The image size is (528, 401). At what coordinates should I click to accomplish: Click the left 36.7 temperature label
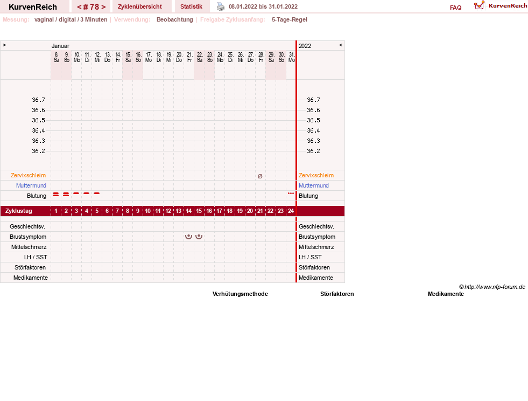[x=38, y=100]
